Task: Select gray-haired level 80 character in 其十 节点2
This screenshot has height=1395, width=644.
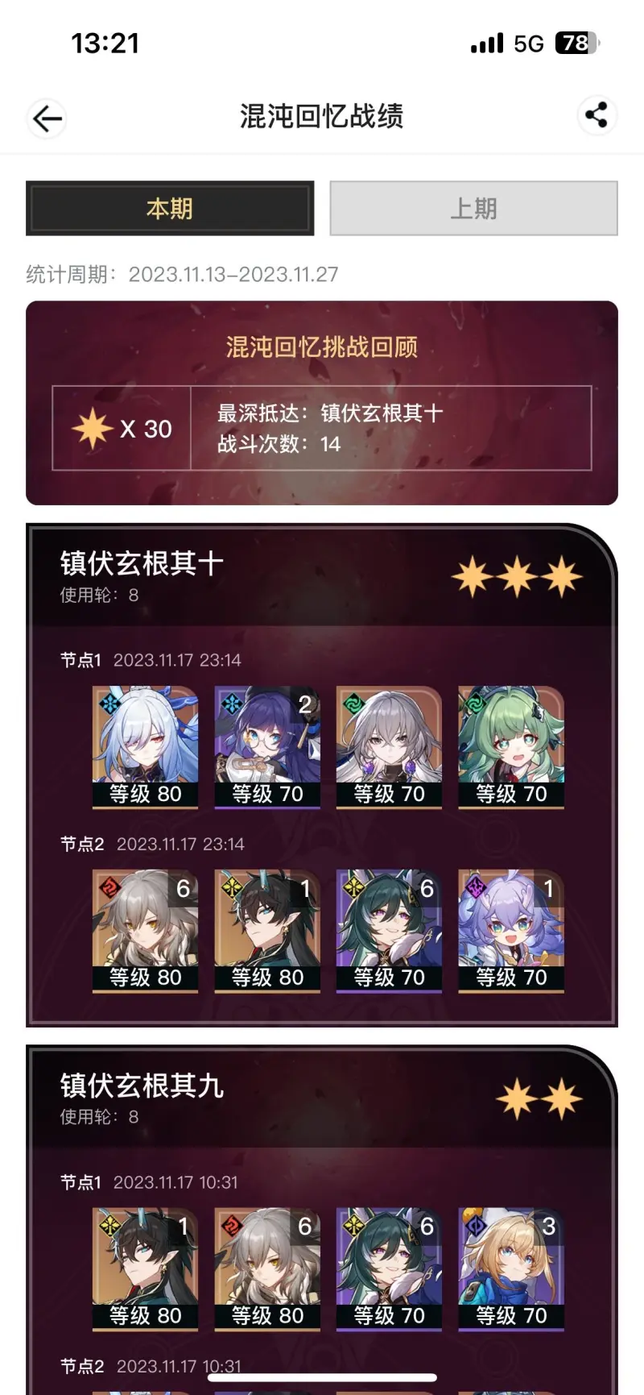Action: point(146,931)
